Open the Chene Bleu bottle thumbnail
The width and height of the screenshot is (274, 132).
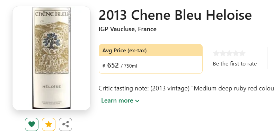coord(51,58)
